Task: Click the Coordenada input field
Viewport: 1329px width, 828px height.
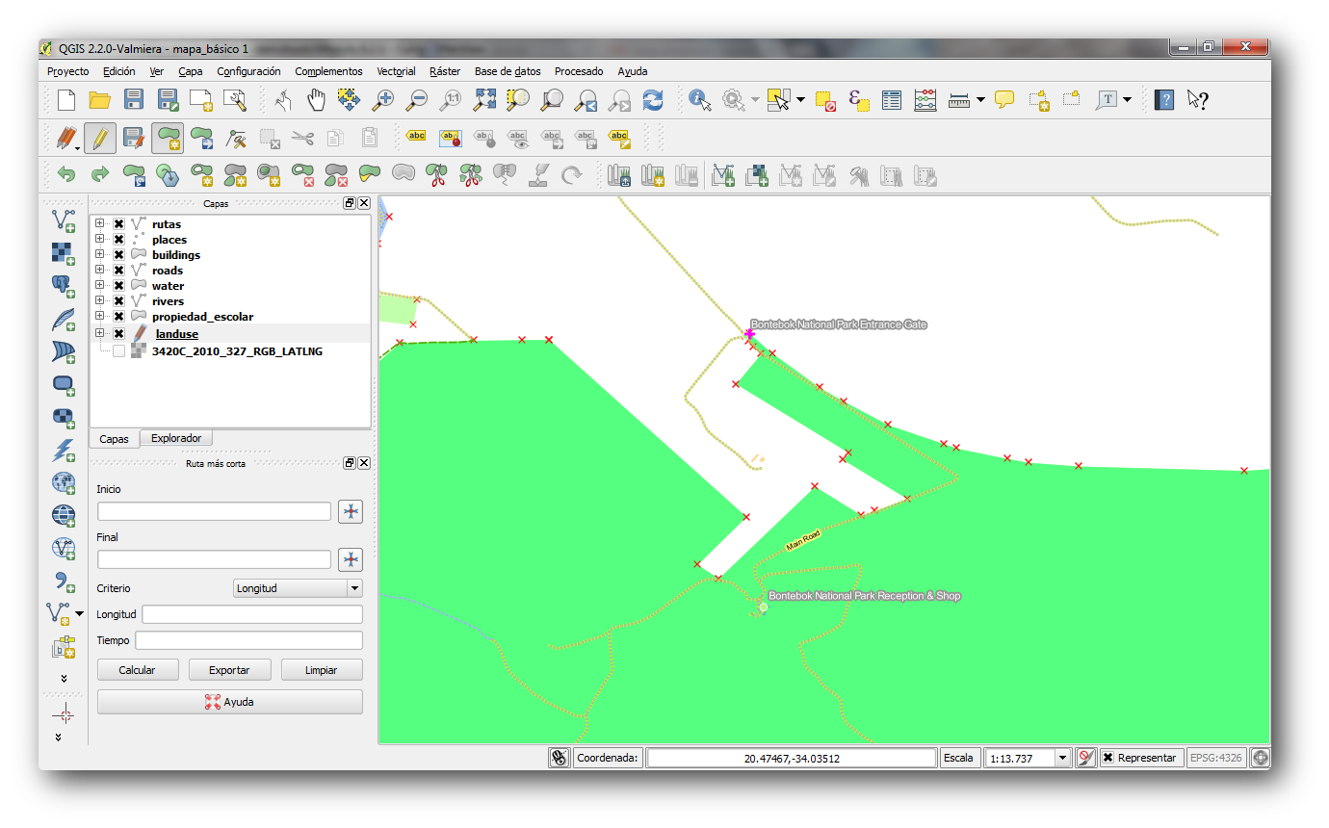Action: click(x=792, y=758)
